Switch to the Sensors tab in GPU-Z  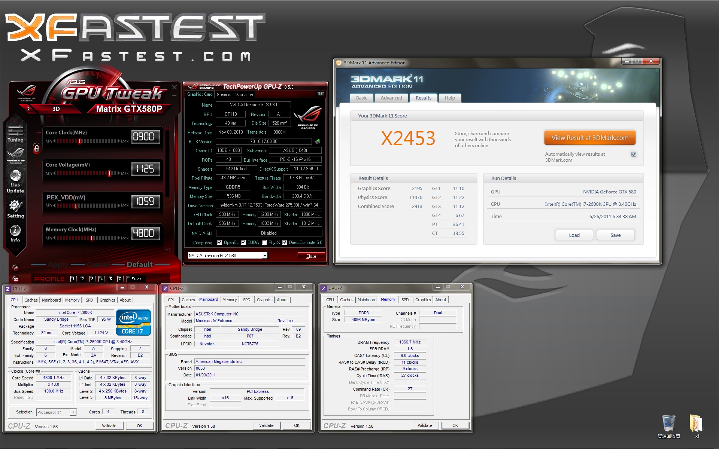[224, 95]
